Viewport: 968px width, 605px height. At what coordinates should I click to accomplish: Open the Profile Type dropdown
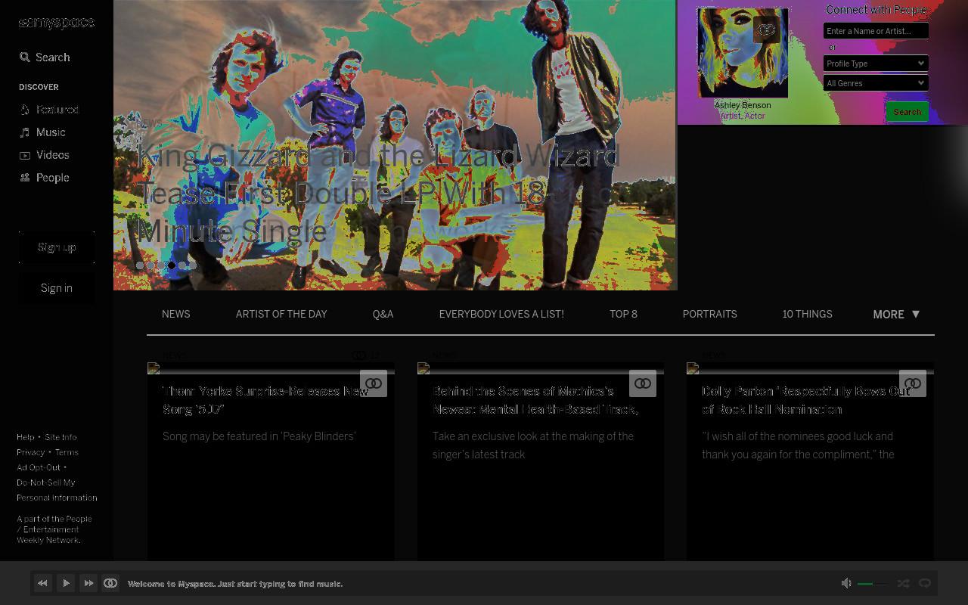pyautogui.click(x=876, y=64)
